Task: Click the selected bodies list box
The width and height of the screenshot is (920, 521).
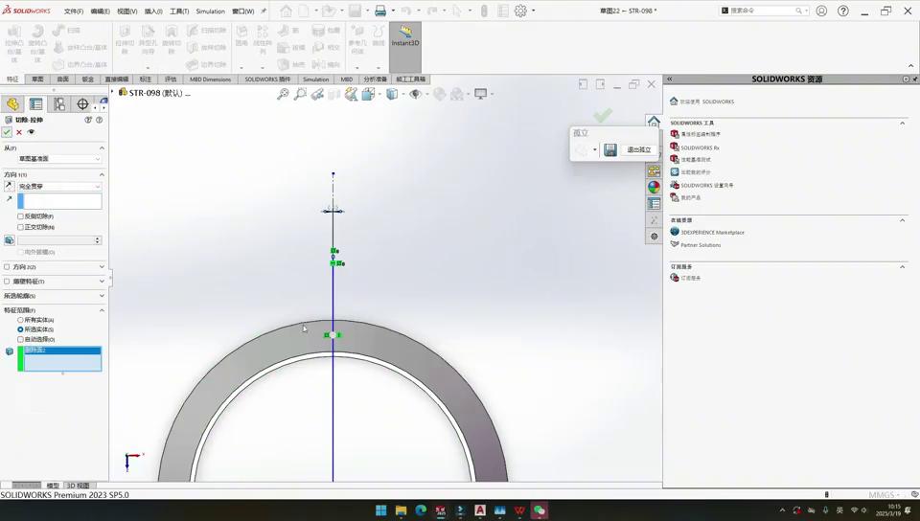Action: [62, 359]
